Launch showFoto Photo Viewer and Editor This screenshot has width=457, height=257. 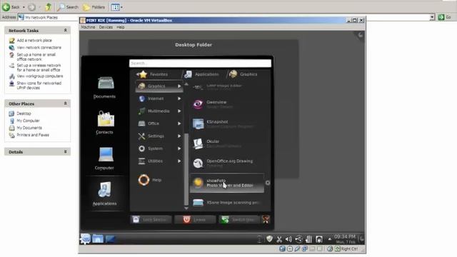click(227, 183)
